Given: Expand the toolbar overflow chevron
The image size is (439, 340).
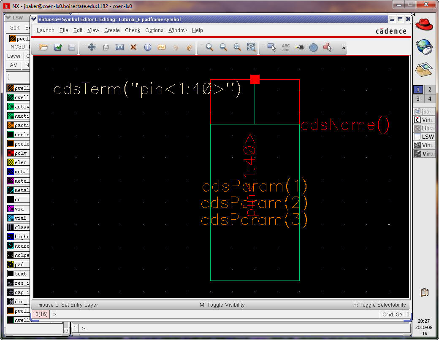Looking at the screenshot, I should [x=344, y=48].
